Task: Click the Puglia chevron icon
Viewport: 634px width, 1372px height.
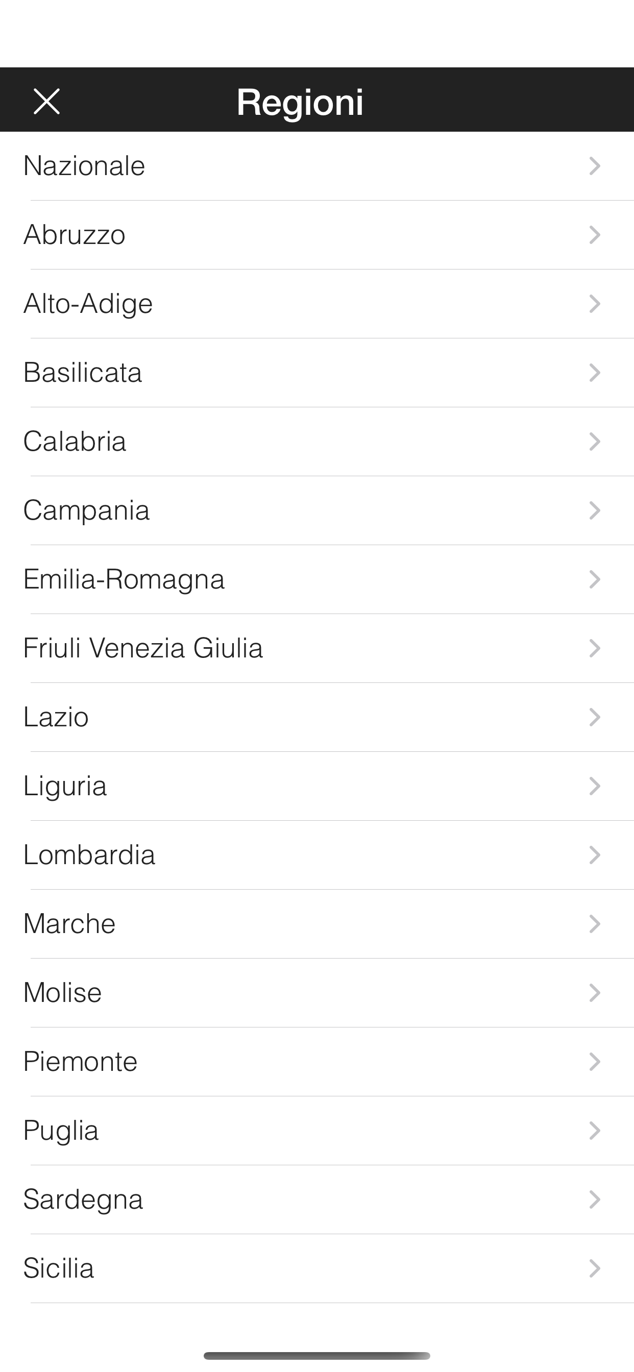Action: pos(595,1131)
